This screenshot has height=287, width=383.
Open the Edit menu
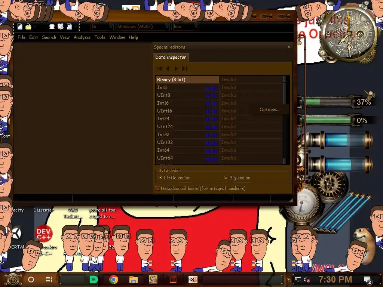point(34,37)
